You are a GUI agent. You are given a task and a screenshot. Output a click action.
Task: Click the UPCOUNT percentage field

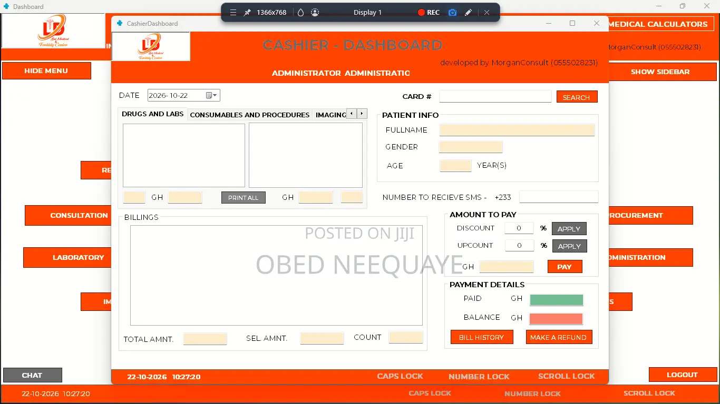pyautogui.click(x=519, y=246)
